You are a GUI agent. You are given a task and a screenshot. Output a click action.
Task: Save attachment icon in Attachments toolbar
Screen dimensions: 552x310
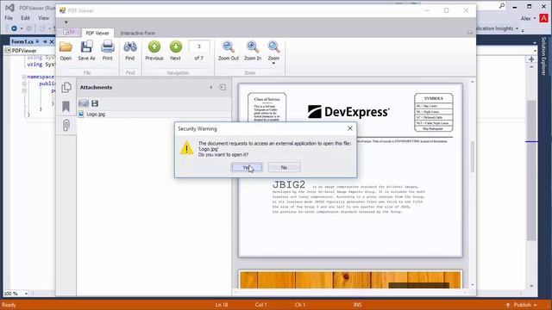point(95,103)
